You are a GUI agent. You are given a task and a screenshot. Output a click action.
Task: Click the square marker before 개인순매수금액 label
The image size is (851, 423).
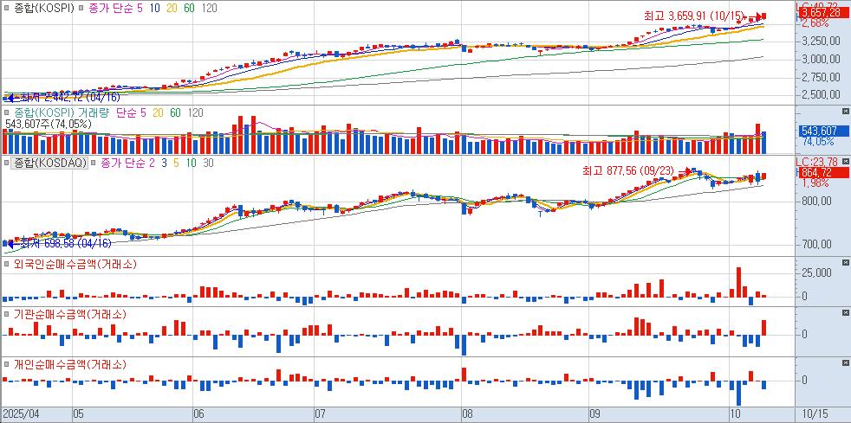click(6, 364)
